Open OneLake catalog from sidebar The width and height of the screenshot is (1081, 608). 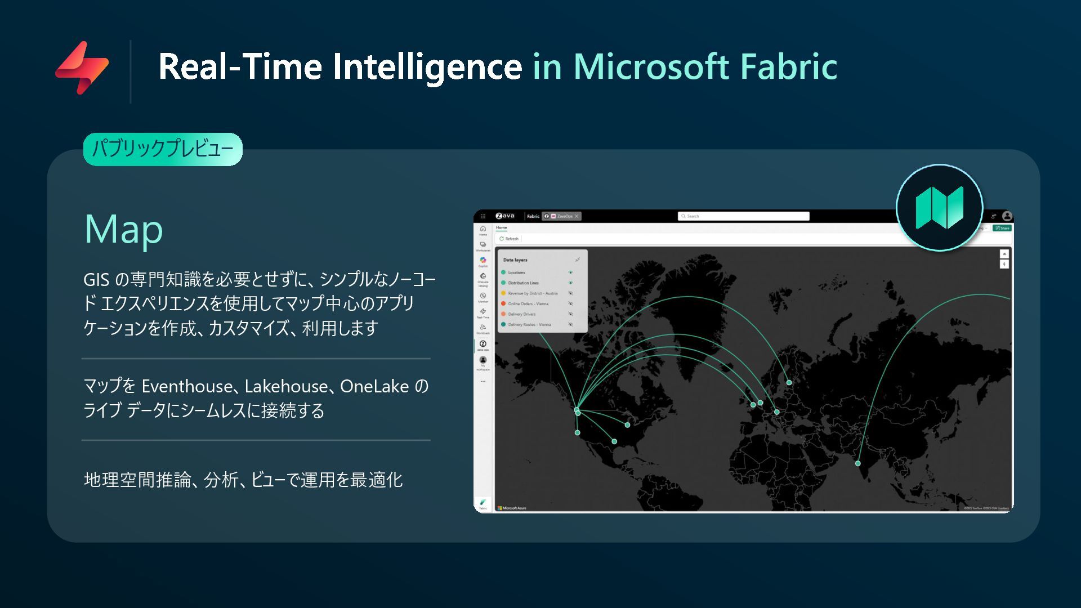(483, 276)
